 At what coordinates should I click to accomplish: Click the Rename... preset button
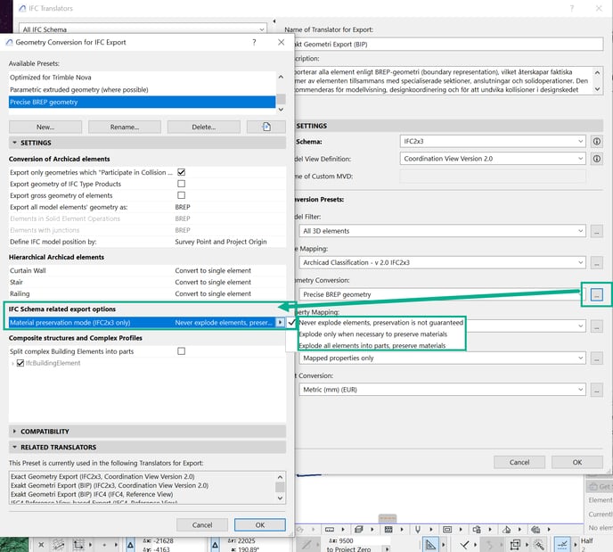pyautogui.click(x=125, y=127)
